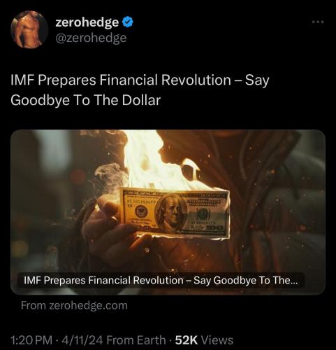336x350 pixels.
Task: Open the burning dollar link card image
Action: [168, 212]
